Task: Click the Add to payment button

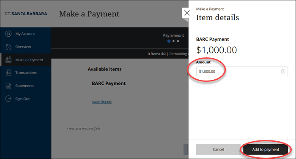Action: (x=266, y=150)
